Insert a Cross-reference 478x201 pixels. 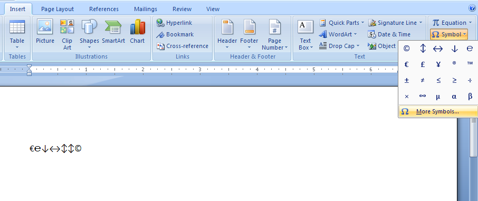pyautogui.click(x=183, y=46)
